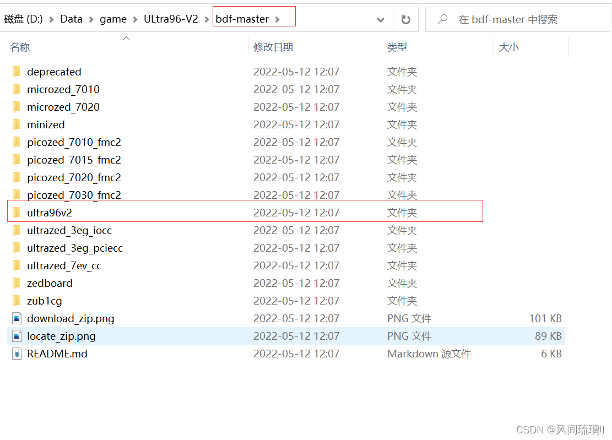Toggle ascending sort arrow on 名称 column
This screenshot has height=440, width=612.
(x=126, y=39)
